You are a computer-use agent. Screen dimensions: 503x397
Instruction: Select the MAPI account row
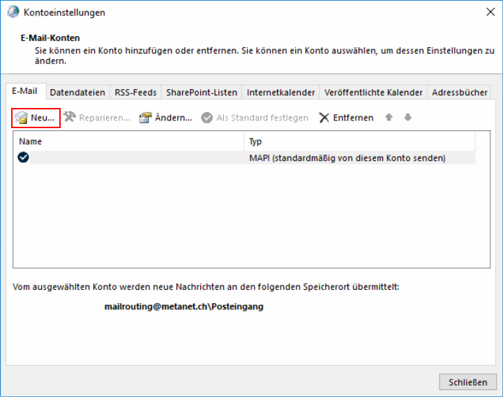[244, 158]
